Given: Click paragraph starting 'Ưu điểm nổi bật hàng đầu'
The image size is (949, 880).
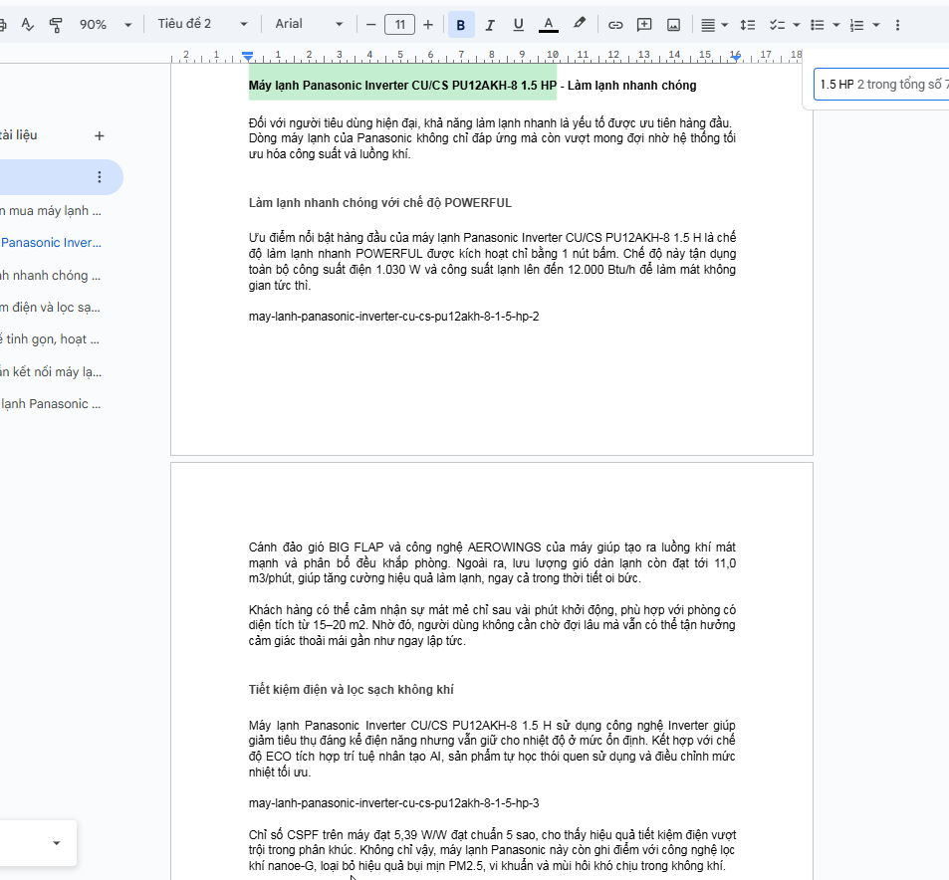Looking at the screenshot, I should point(492,262).
